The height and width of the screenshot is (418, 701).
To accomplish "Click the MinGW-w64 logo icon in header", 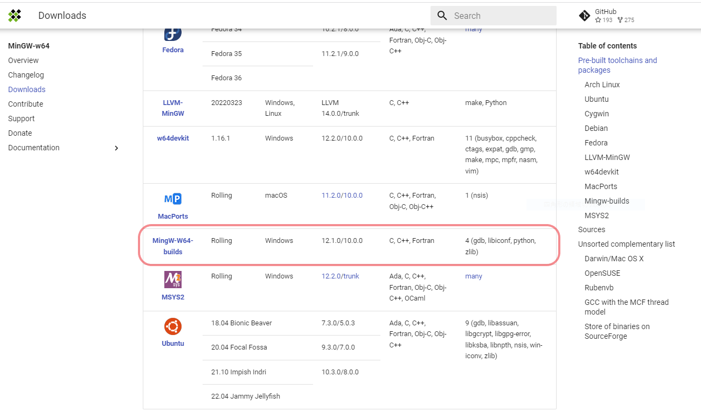I will point(15,16).
